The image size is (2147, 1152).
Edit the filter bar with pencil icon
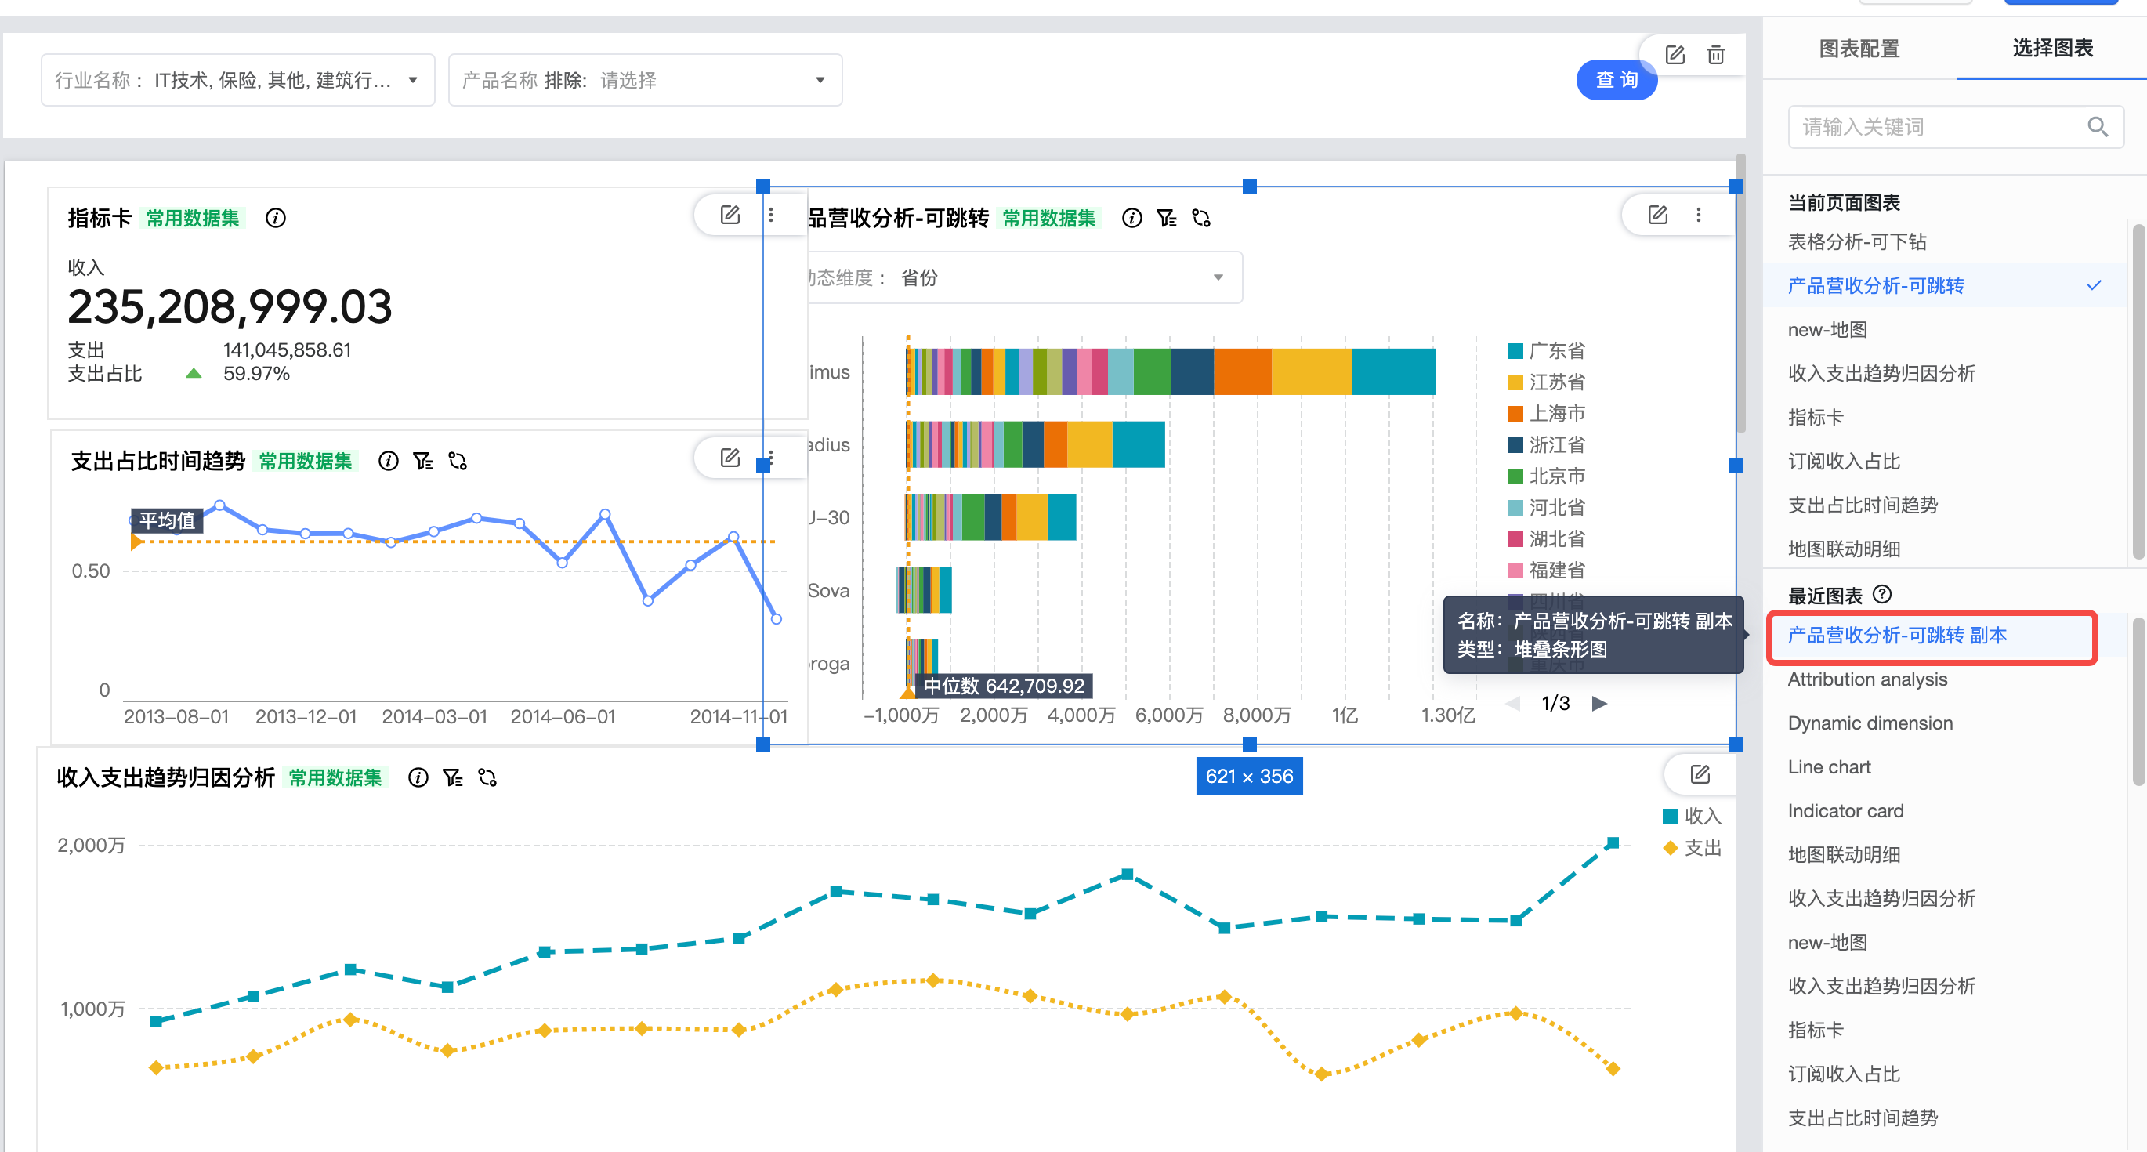(x=1675, y=56)
